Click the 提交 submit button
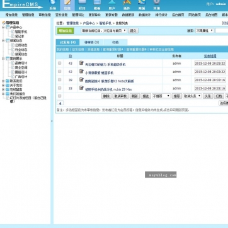228x228 pixels. coord(133,31)
